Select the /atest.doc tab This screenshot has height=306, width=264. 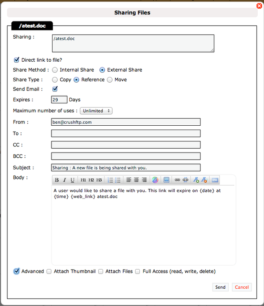point(32,26)
